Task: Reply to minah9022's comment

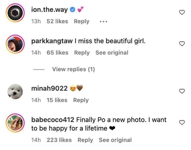Action: [x=81, y=100]
